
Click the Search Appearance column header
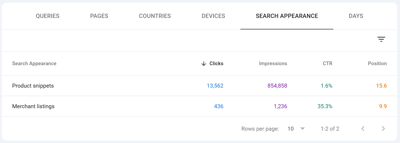point(34,64)
